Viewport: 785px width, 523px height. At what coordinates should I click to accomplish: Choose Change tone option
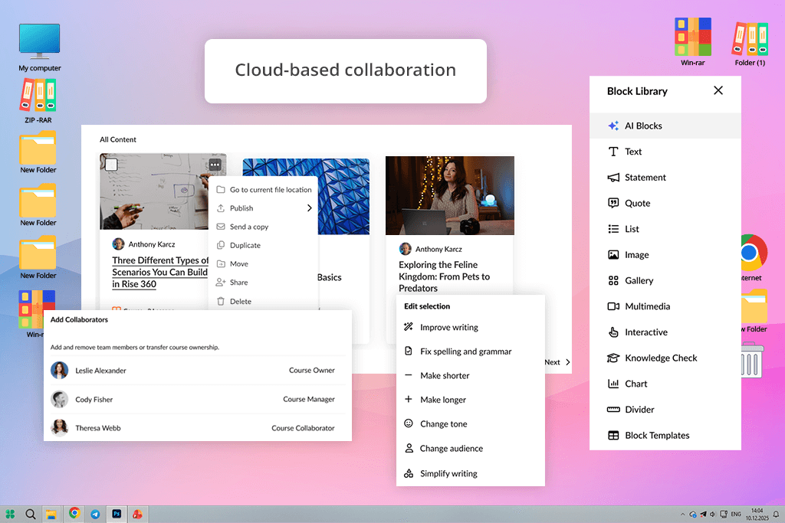(470, 424)
